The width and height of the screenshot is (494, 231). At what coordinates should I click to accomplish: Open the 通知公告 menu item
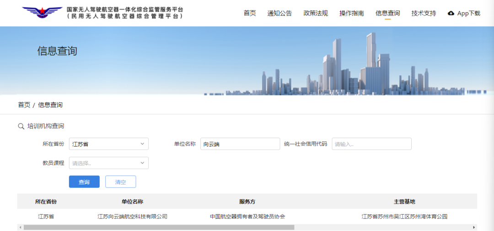280,13
